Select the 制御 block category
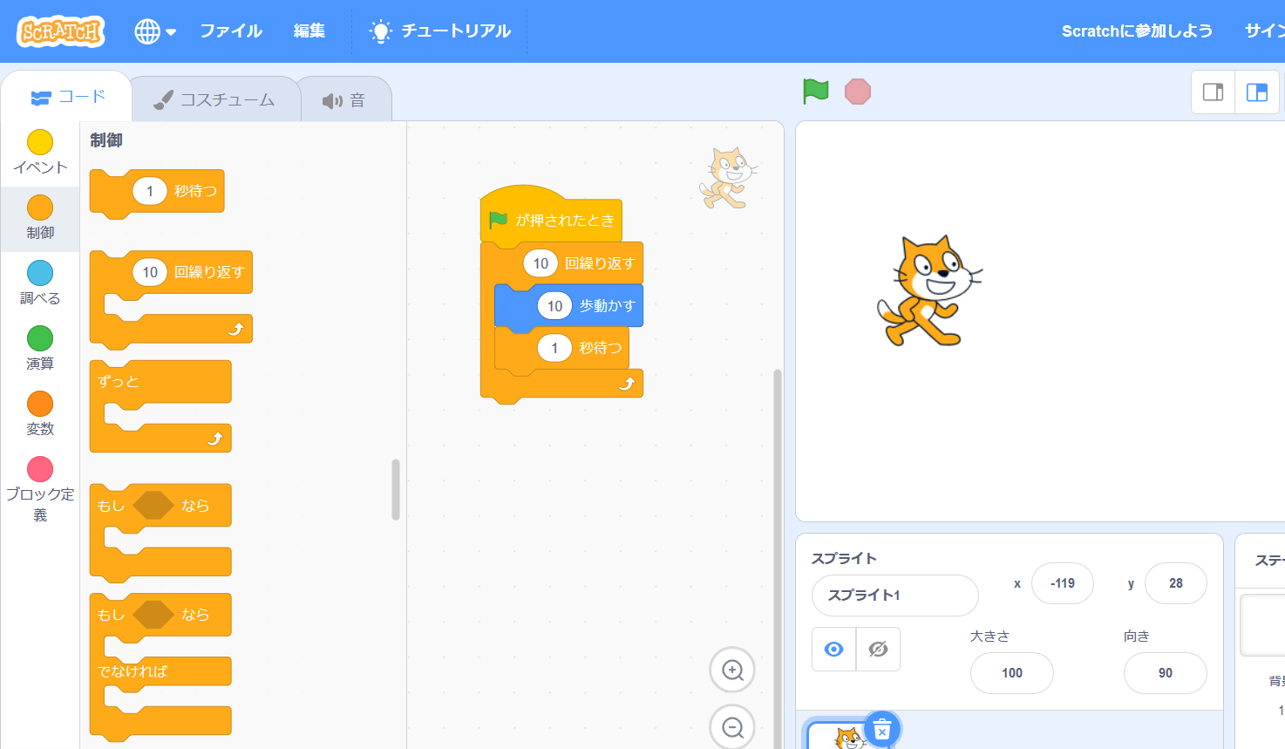 click(40, 217)
